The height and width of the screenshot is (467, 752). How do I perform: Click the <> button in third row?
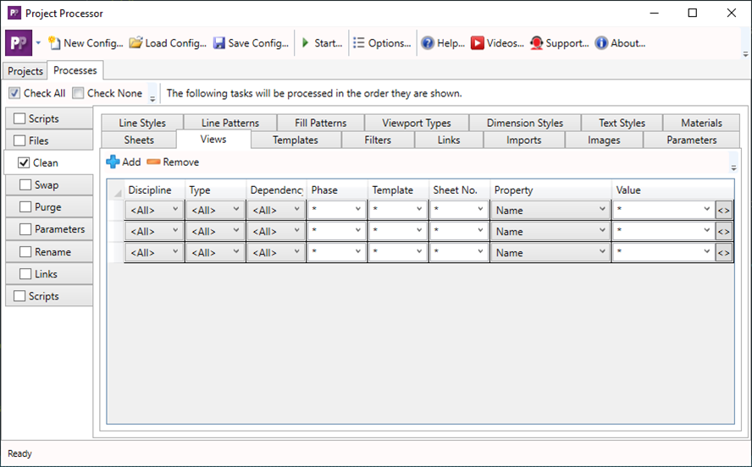pos(724,252)
